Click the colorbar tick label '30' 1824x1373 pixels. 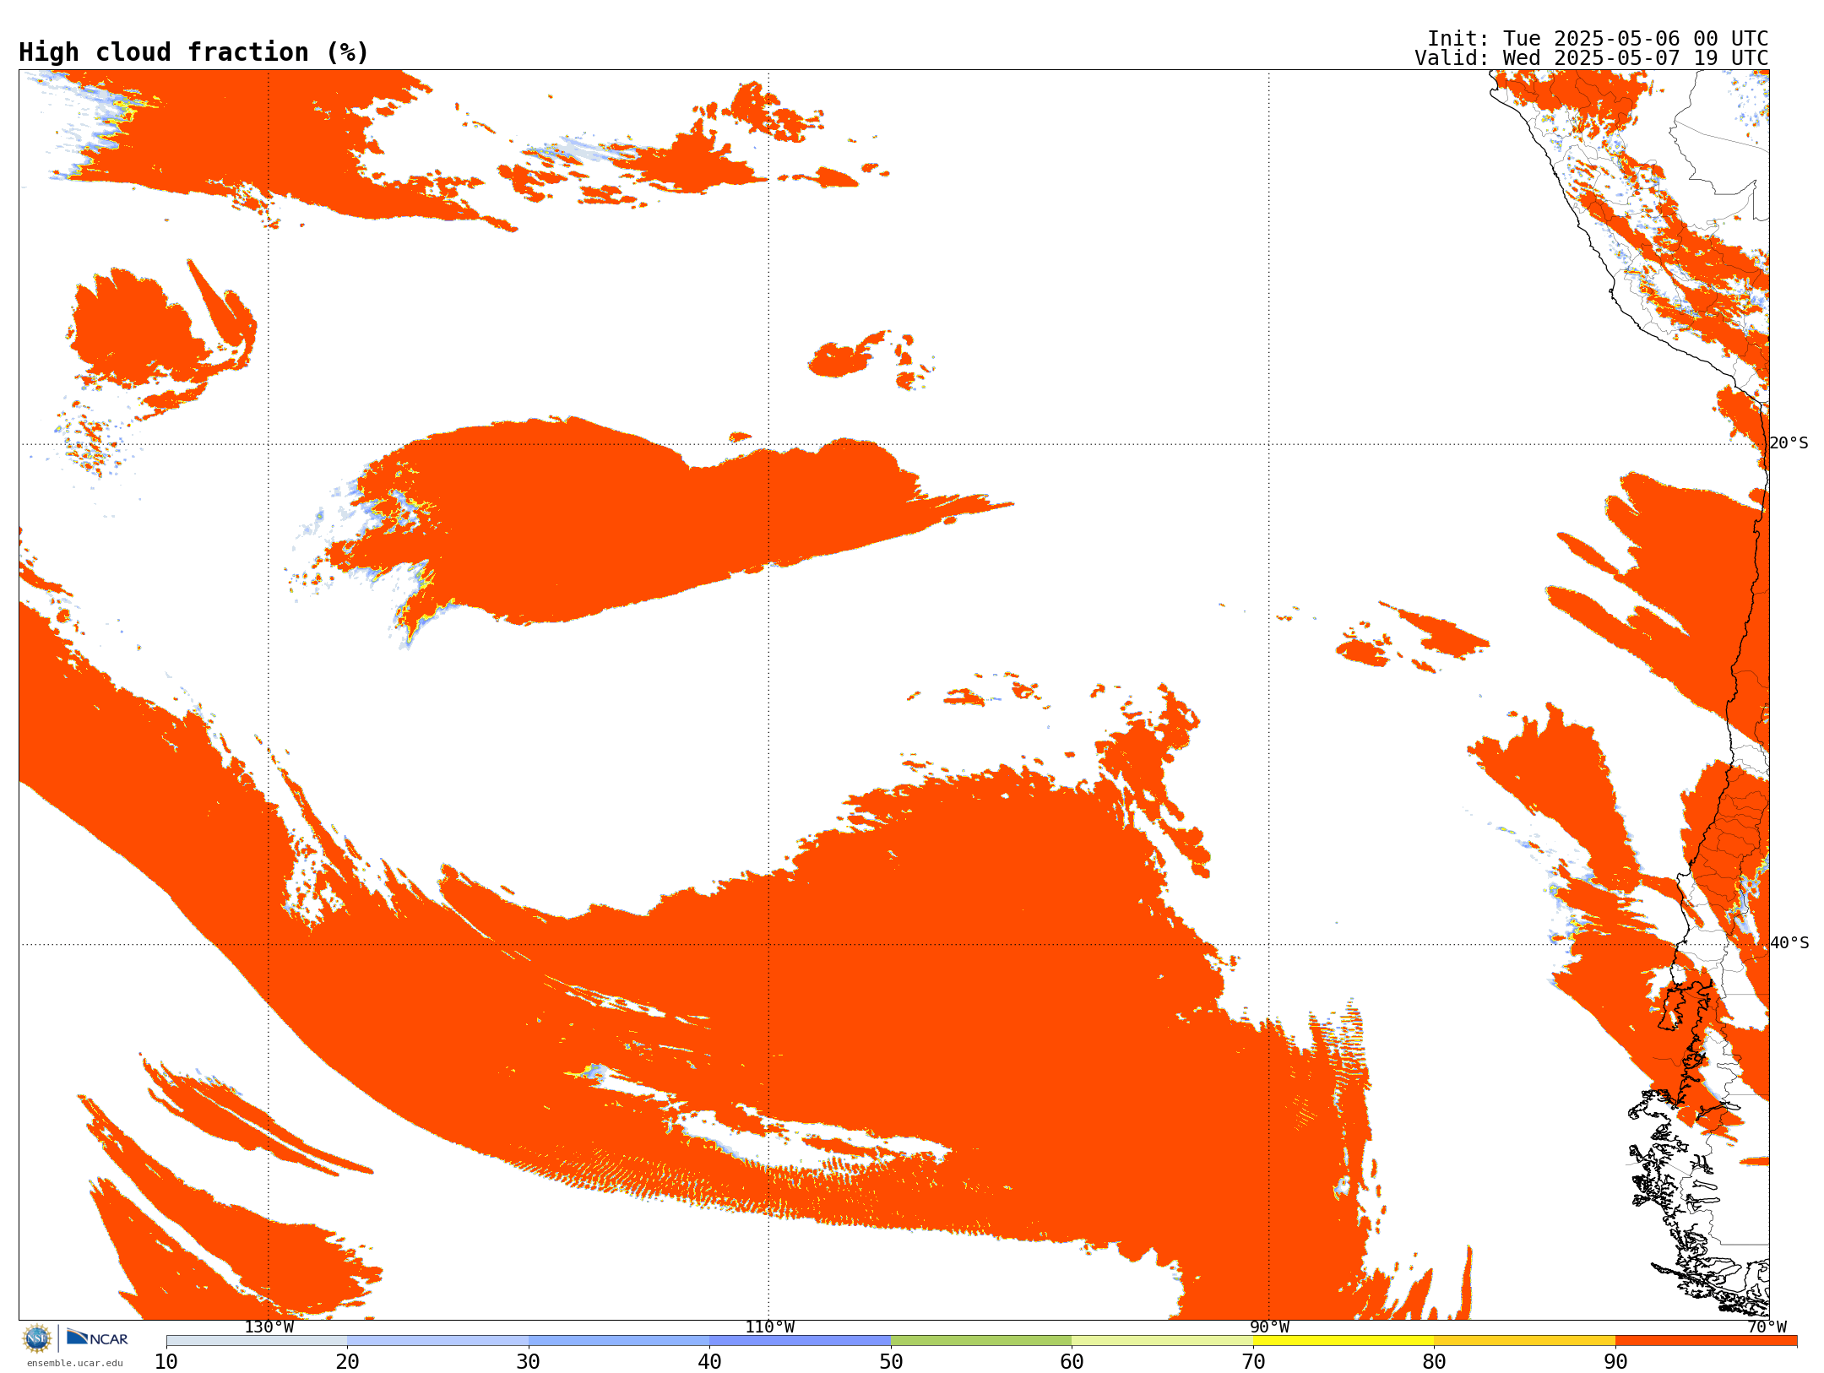(x=529, y=1361)
